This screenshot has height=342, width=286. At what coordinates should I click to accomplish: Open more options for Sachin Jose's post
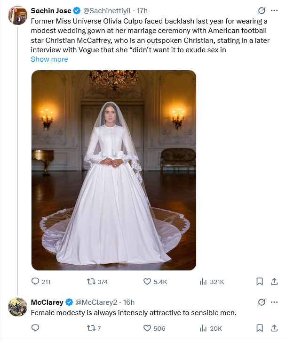point(274,10)
